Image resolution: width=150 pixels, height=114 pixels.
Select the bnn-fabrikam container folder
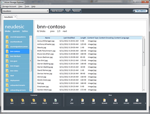(17, 56)
